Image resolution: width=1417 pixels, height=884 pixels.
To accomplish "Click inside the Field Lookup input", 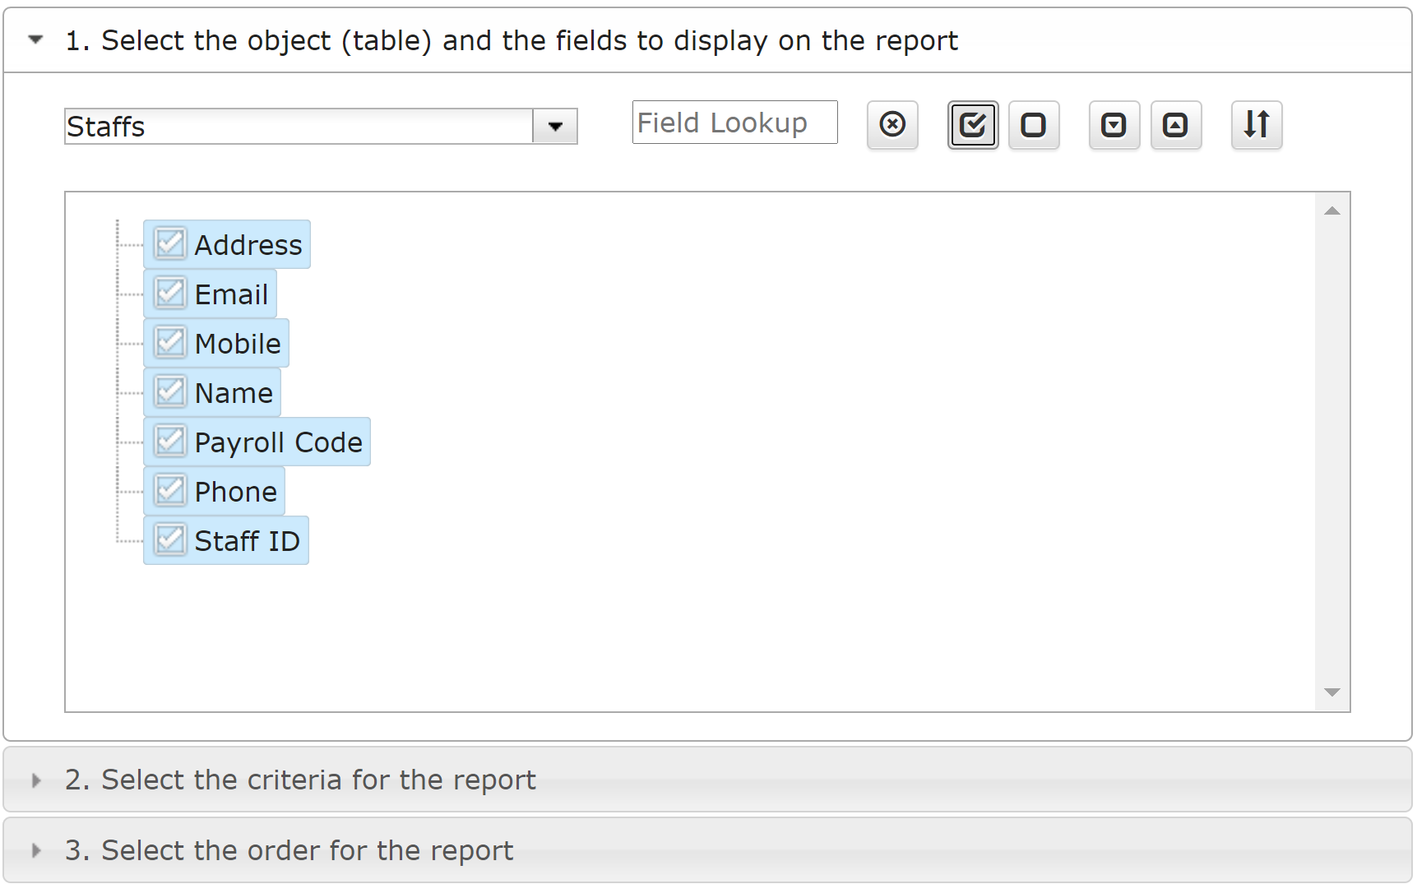I will 735,123.
